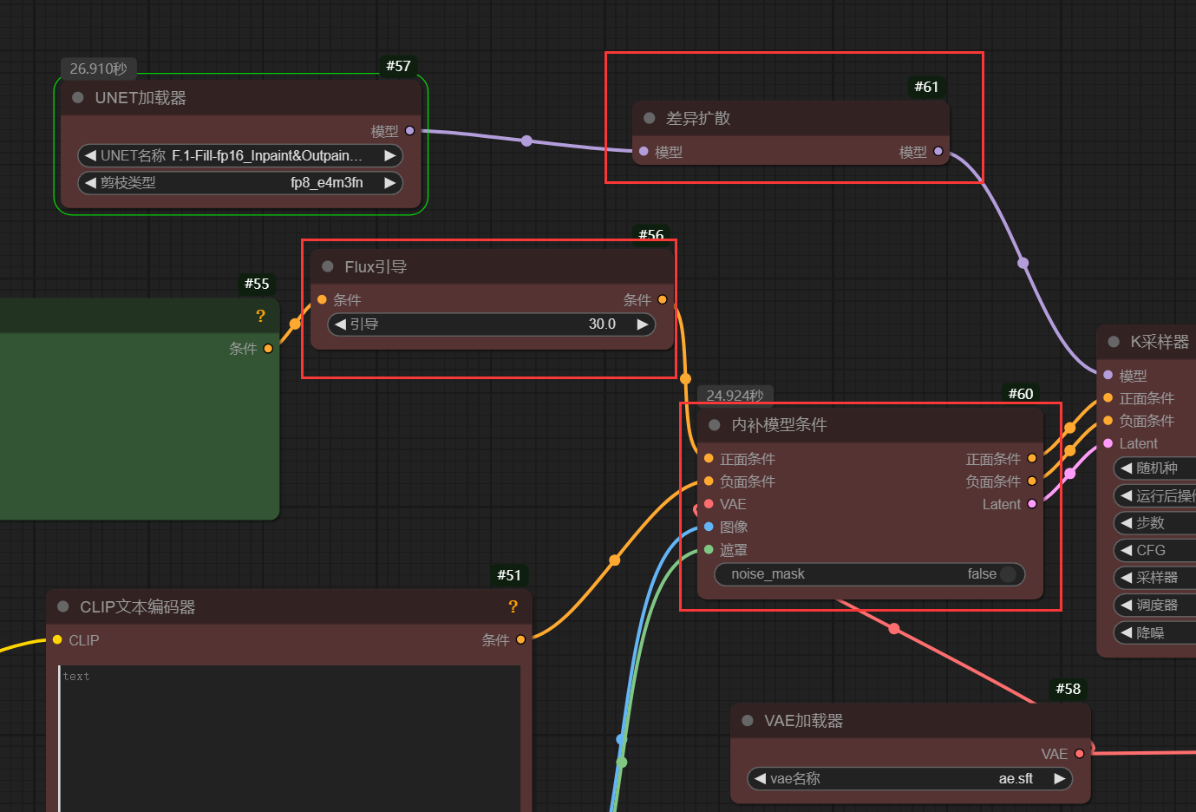Collapse the Flux引导 node using its title dot
This screenshot has height=812, width=1196.
point(328,266)
